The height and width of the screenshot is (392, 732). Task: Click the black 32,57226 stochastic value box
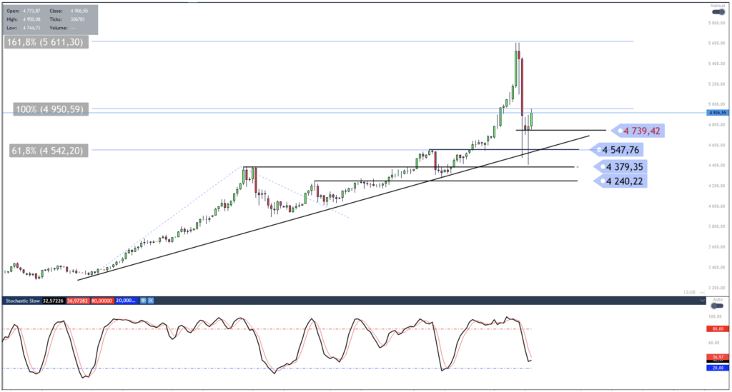tap(52, 302)
